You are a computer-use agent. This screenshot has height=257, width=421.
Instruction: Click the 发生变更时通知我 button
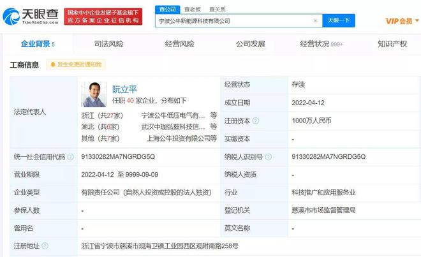76,64
